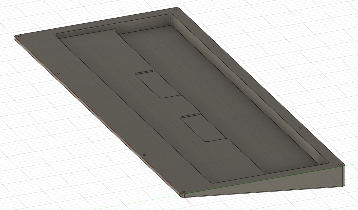The width and height of the screenshot is (358, 210).
Task: Select the screw hole at the model's nearest front corner
Action: tap(183, 192)
